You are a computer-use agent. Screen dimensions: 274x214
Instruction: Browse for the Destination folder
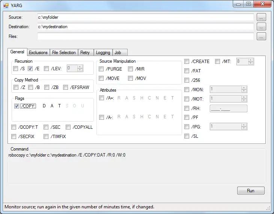click(x=261, y=27)
